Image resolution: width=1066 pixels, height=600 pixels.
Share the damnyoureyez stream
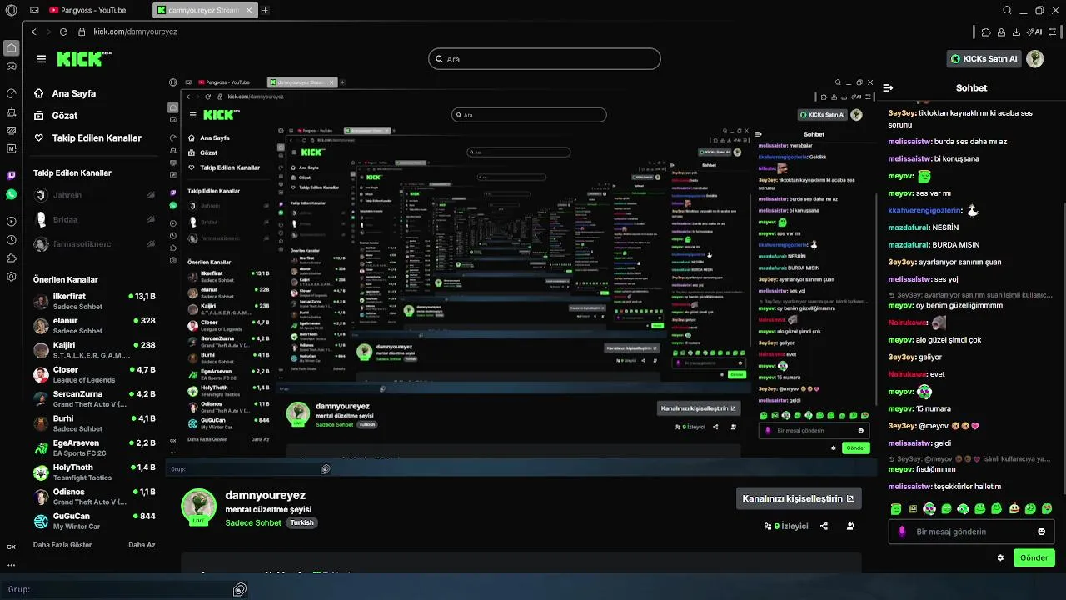[x=824, y=527]
